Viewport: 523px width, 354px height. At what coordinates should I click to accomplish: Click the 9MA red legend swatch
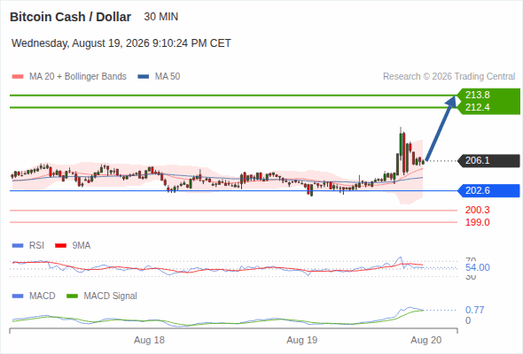60,246
